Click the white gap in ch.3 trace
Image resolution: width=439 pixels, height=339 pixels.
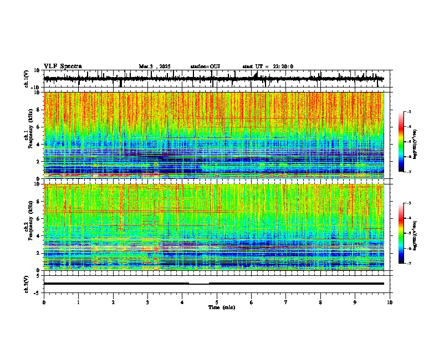(x=199, y=284)
